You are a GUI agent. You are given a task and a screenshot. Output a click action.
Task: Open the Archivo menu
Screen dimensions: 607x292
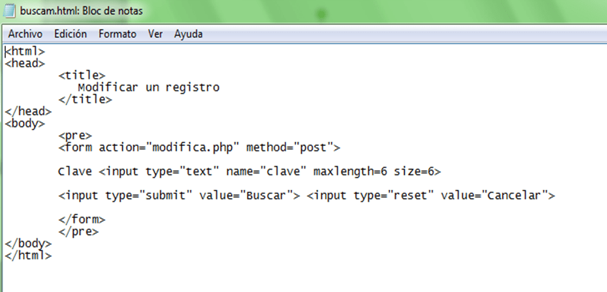pos(25,34)
